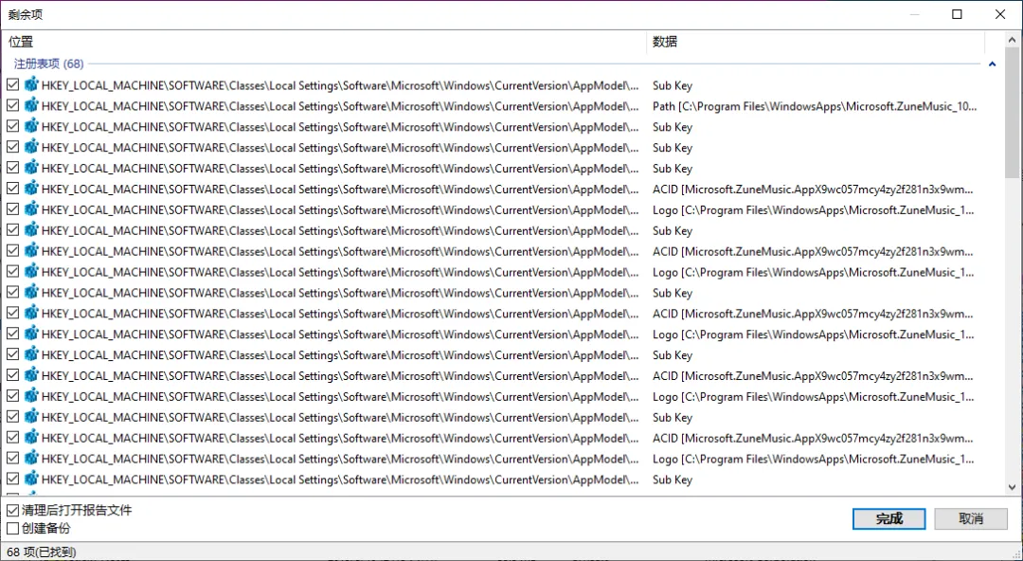Click the registry icon on the topmost Logo row
Image resolution: width=1023 pixels, height=561 pixels.
click(31, 209)
